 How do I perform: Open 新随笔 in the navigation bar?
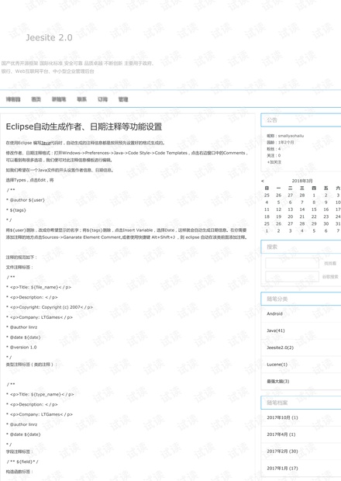point(59,99)
